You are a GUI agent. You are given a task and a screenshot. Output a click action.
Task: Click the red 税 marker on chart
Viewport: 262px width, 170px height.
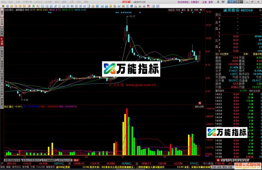point(200,103)
